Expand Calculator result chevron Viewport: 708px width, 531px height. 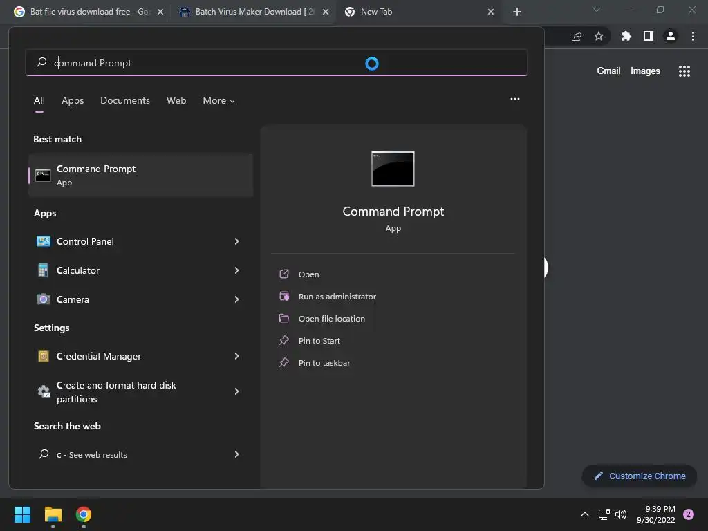(236, 270)
